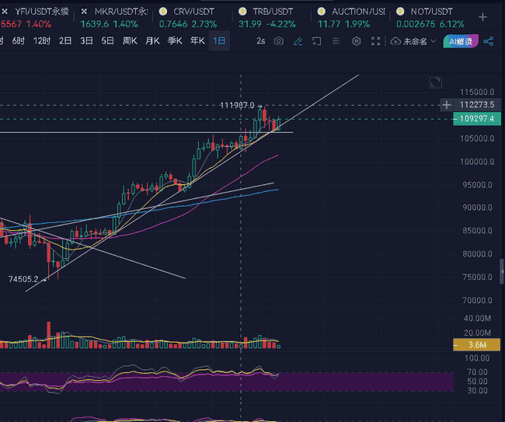Image resolution: width=505 pixels, height=422 pixels.
Task: Select the 周K weekly timeframe
Action: [x=130, y=40]
